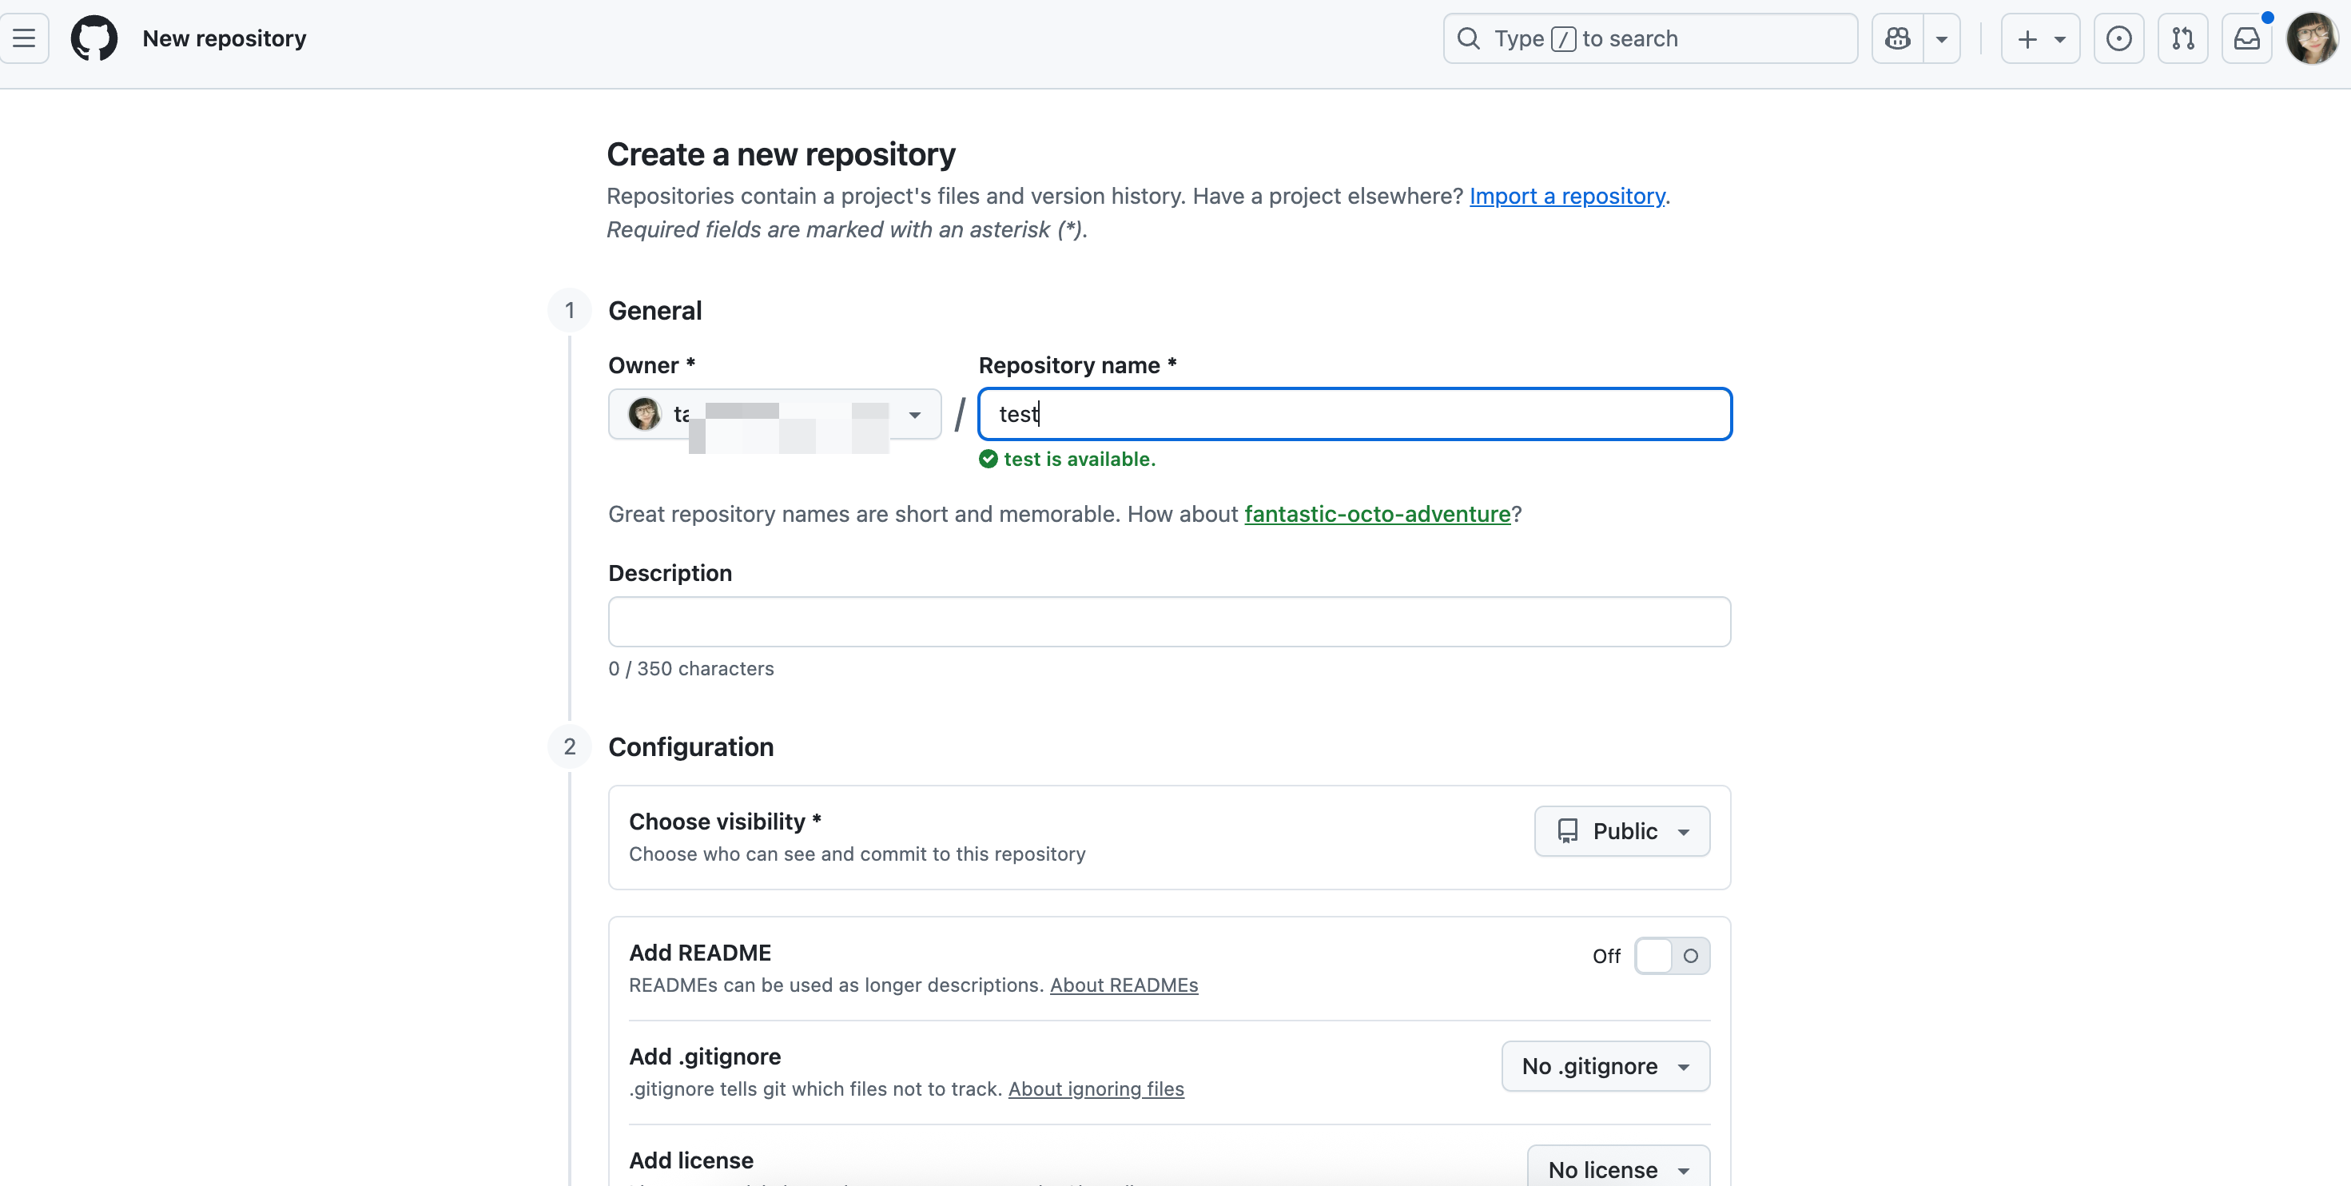Click the GitHub Octocat logo
2351x1186 pixels.
click(94, 38)
